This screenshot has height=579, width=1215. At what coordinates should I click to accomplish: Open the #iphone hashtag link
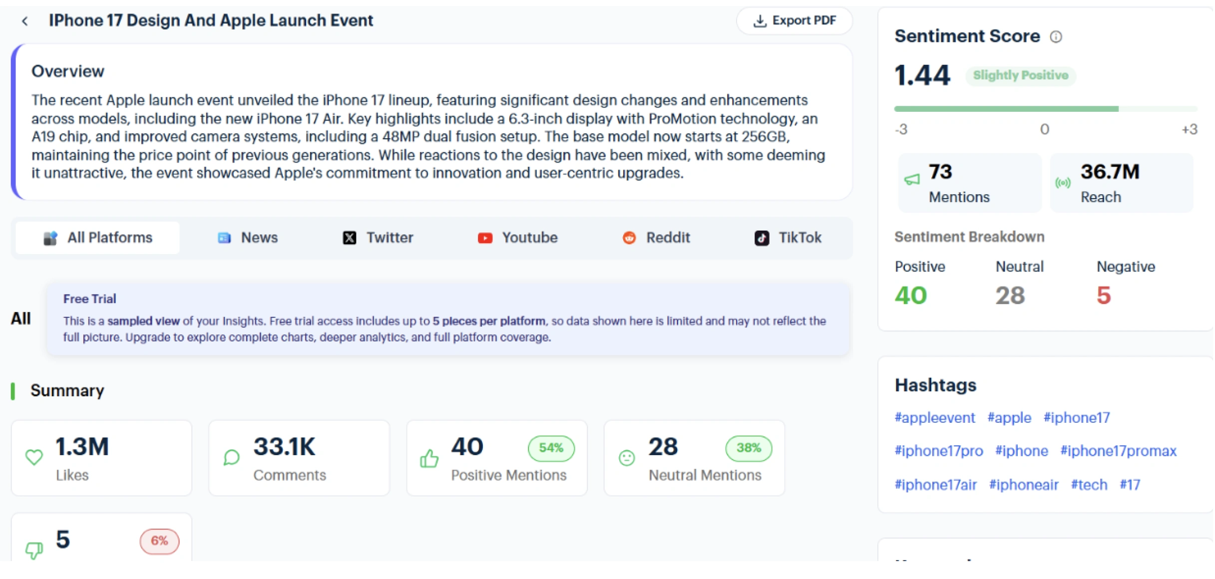(1021, 451)
